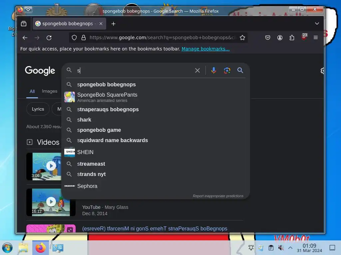Close the spongebob bobegnops tab

(101, 24)
